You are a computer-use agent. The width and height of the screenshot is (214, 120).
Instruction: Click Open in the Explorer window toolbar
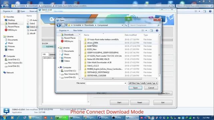[21, 11]
